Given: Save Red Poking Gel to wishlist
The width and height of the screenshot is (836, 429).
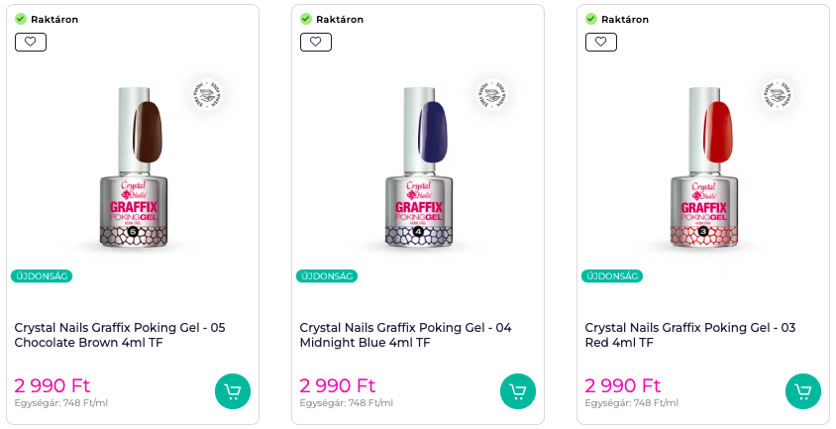Looking at the screenshot, I should tap(601, 42).
